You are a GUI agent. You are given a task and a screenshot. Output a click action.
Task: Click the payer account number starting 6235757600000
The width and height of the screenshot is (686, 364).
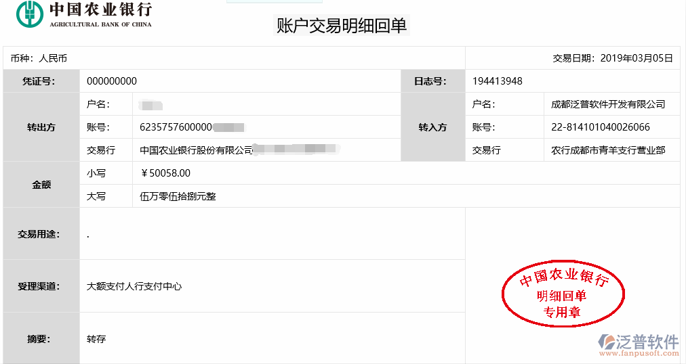tap(176, 127)
